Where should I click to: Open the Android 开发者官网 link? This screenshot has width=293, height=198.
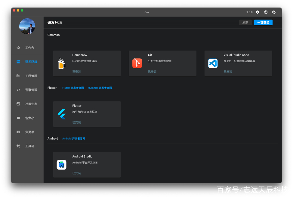coord(74,138)
